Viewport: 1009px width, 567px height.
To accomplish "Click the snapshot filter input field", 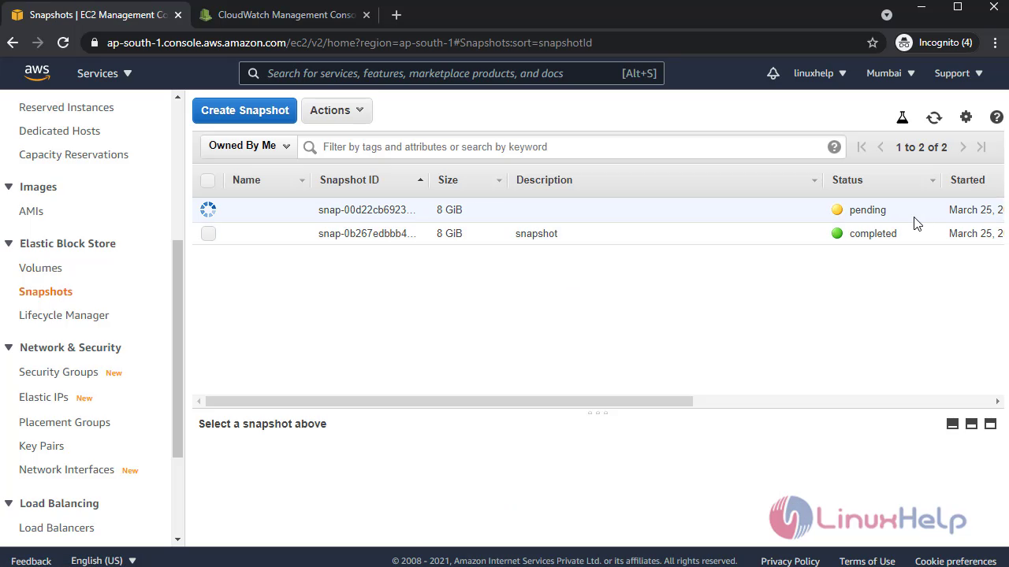I will pyautogui.click(x=572, y=146).
